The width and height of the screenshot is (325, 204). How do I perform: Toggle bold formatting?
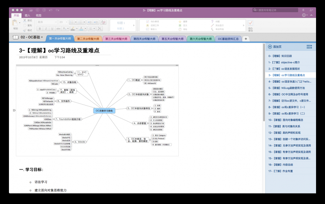coord(40,29)
